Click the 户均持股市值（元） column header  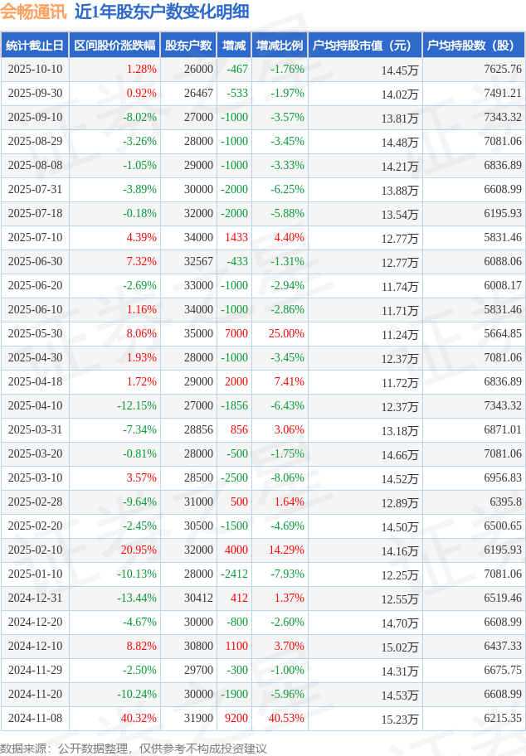(365, 46)
